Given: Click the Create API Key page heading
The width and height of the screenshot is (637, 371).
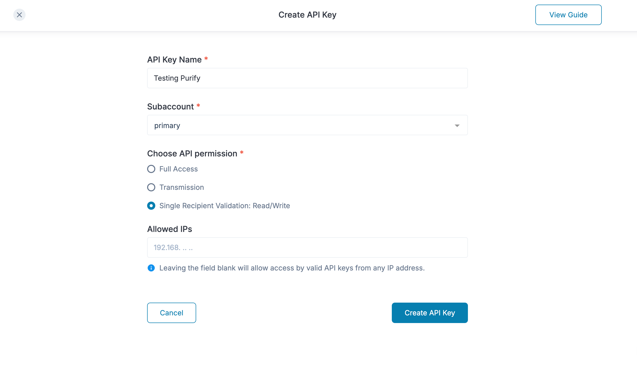Looking at the screenshot, I should pyautogui.click(x=307, y=15).
